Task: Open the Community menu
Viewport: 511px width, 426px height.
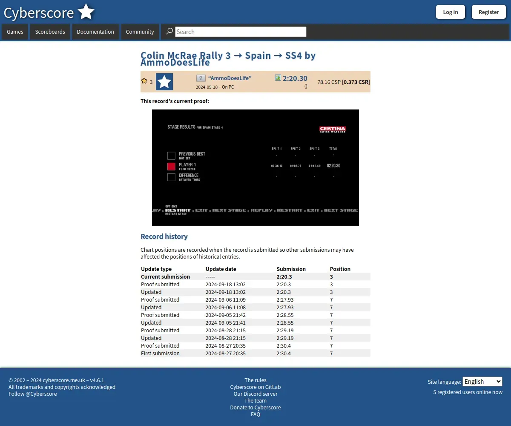Action: coord(140,32)
